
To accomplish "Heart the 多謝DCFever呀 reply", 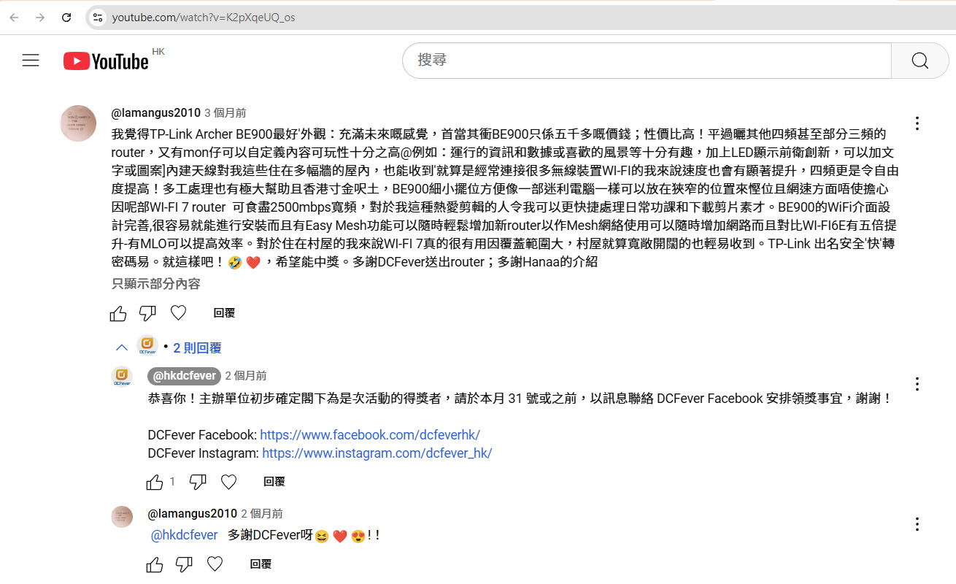I will coord(215,564).
